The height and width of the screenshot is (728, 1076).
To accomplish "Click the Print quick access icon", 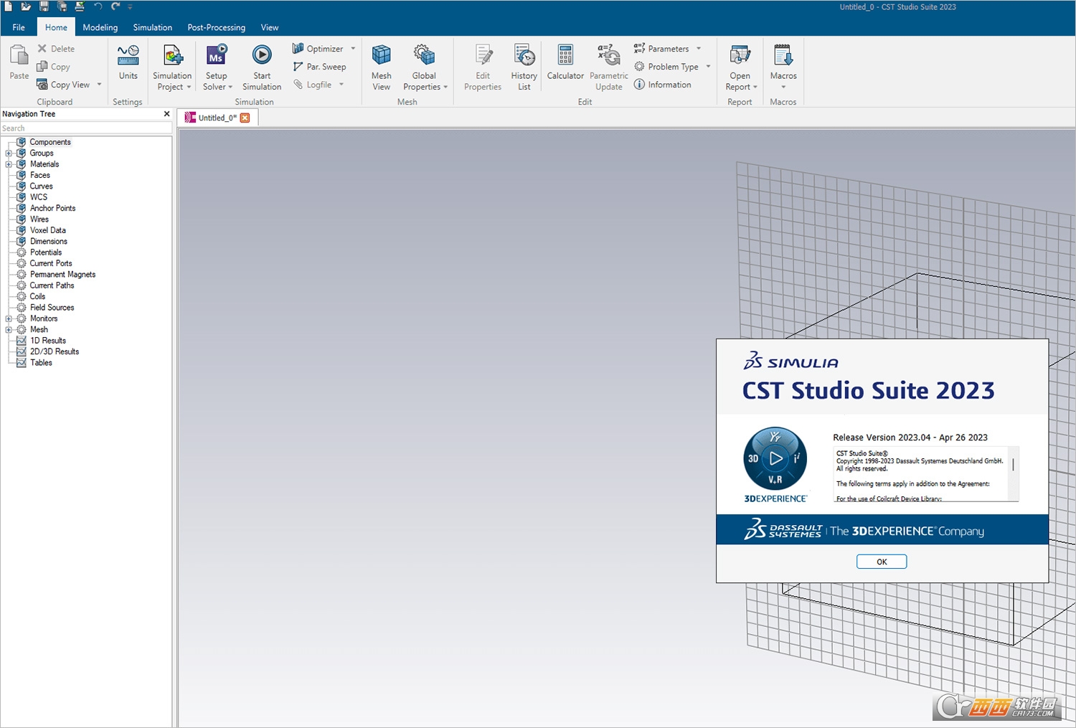I will pyautogui.click(x=80, y=6).
